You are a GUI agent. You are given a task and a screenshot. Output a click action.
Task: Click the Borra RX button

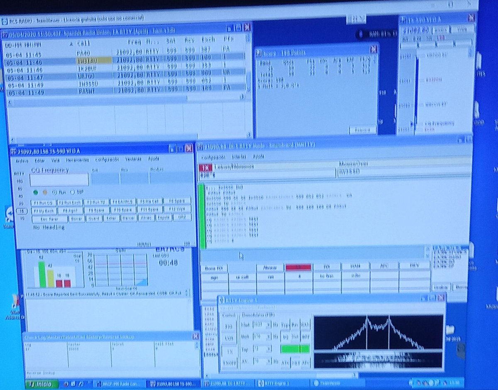[214, 268]
